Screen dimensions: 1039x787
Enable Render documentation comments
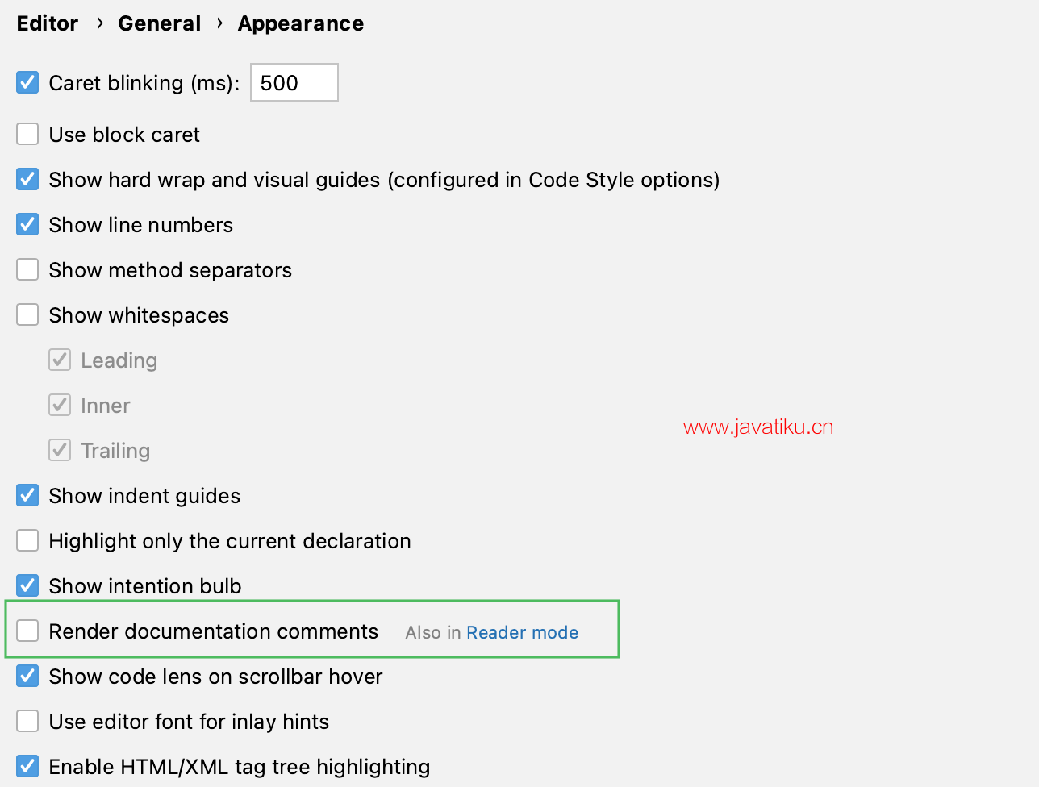pos(27,631)
